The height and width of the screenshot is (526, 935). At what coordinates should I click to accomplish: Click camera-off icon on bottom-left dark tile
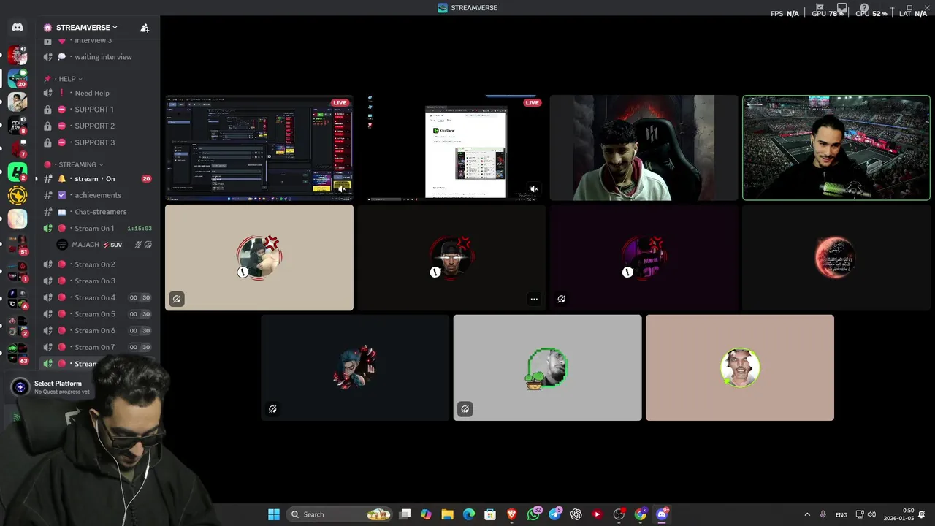272,409
